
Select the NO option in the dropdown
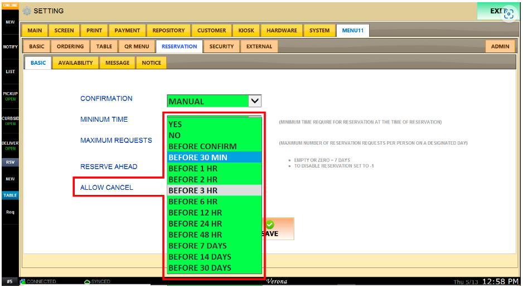[215, 135]
